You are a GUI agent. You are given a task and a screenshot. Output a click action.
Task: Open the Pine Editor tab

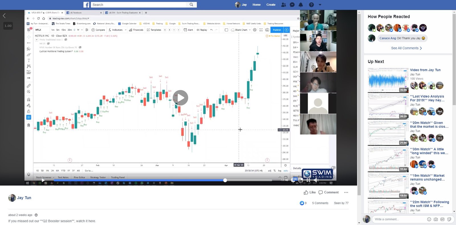pos(80,177)
